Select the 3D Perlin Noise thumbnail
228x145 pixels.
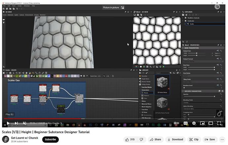pos(162,85)
